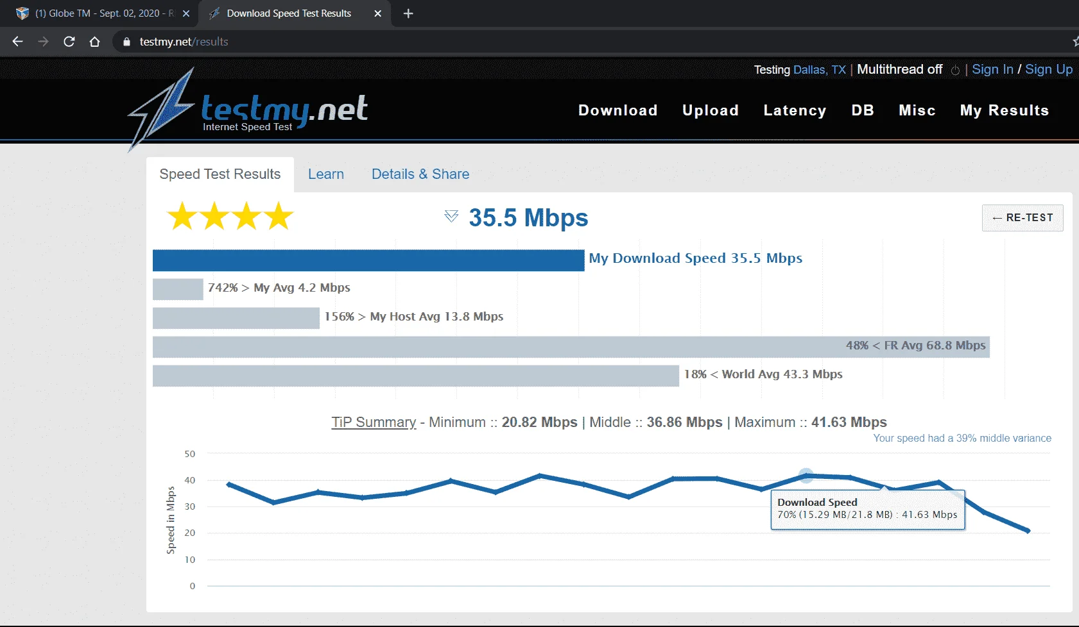1079x627 pixels.
Task: Click the Speed in Mbps axis label
Action: (x=171, y=520)
